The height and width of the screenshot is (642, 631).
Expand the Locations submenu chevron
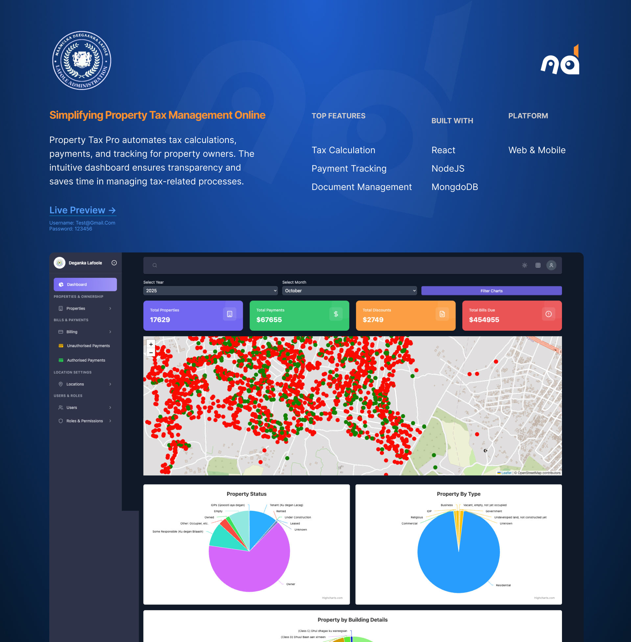[x=110, y=384]
